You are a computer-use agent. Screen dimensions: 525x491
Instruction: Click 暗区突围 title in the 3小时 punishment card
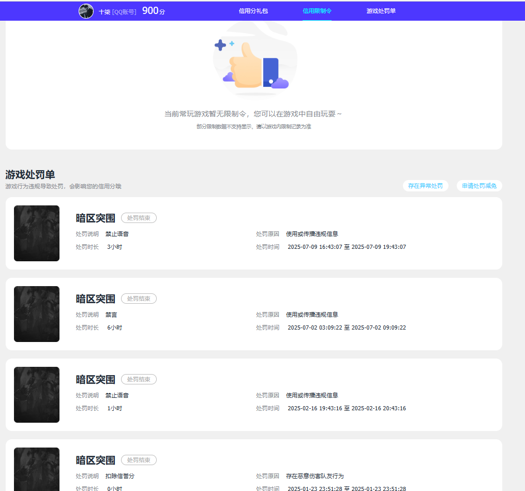(x=96, y=218)
